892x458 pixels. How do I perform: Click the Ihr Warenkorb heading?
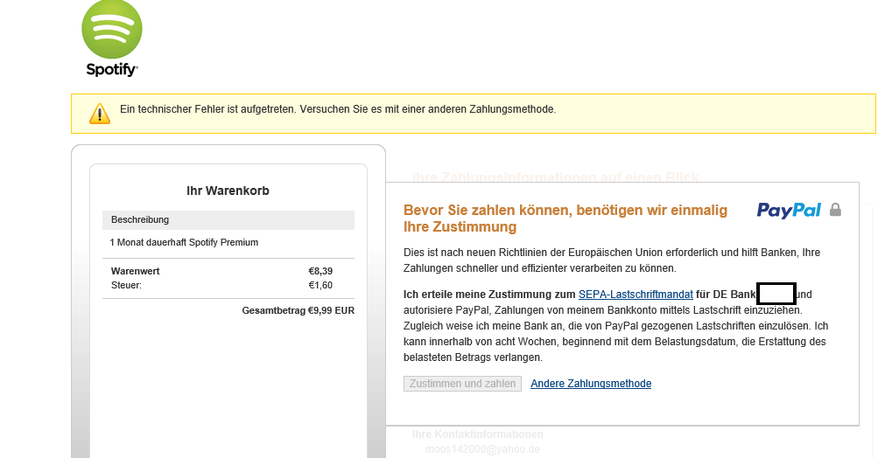[x=228, y=191]
